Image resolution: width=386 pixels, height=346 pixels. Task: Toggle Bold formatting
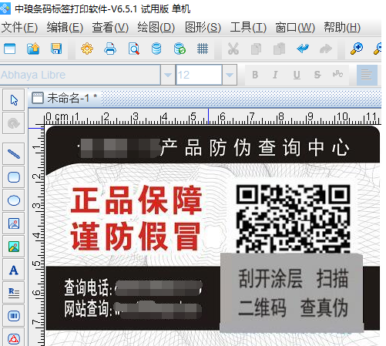coord(255,75)
